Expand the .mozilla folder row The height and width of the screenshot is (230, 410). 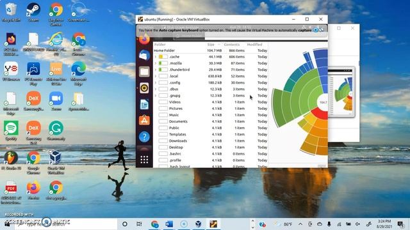coord(156,63)
